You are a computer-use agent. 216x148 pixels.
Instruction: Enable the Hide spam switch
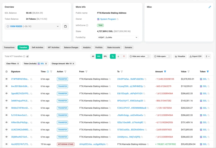(x=168, y=56)
